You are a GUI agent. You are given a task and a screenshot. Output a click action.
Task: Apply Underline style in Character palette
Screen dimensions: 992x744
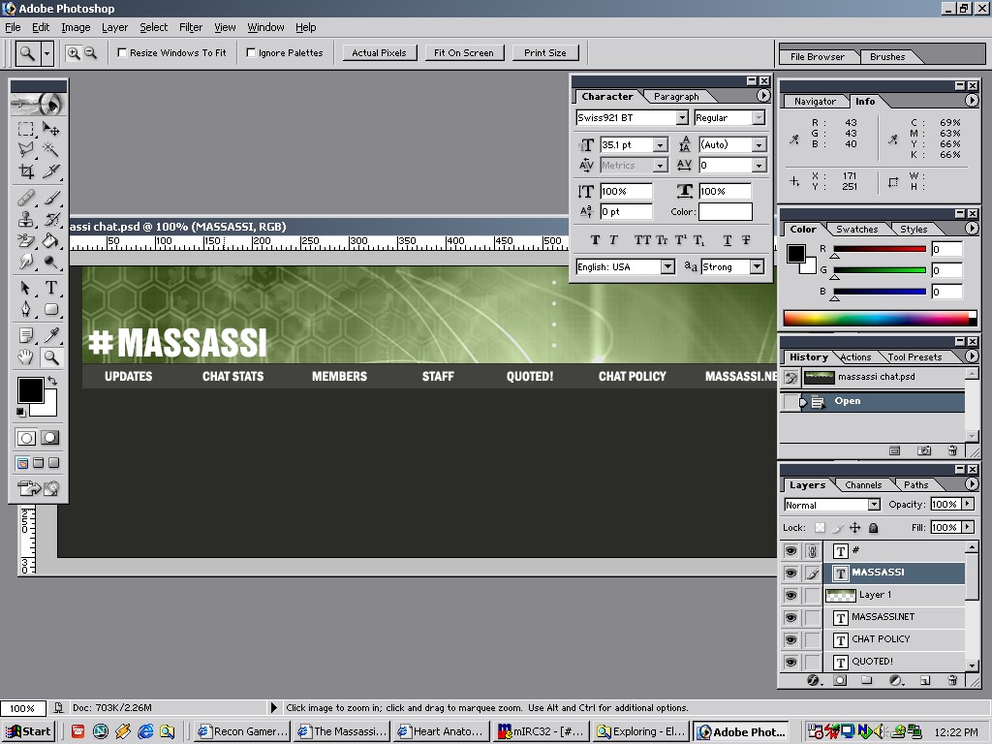728,240
